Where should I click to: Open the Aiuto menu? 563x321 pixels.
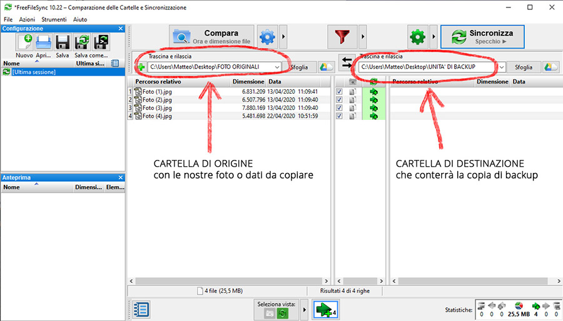80,19
